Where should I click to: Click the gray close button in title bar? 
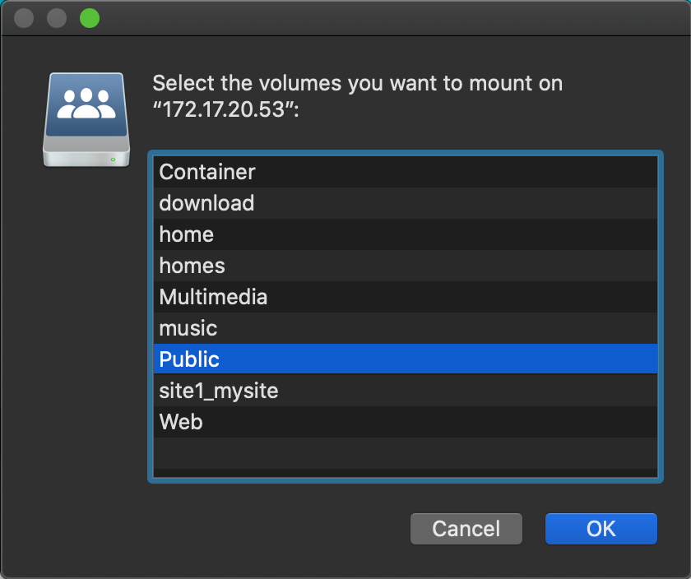[24, 18]
